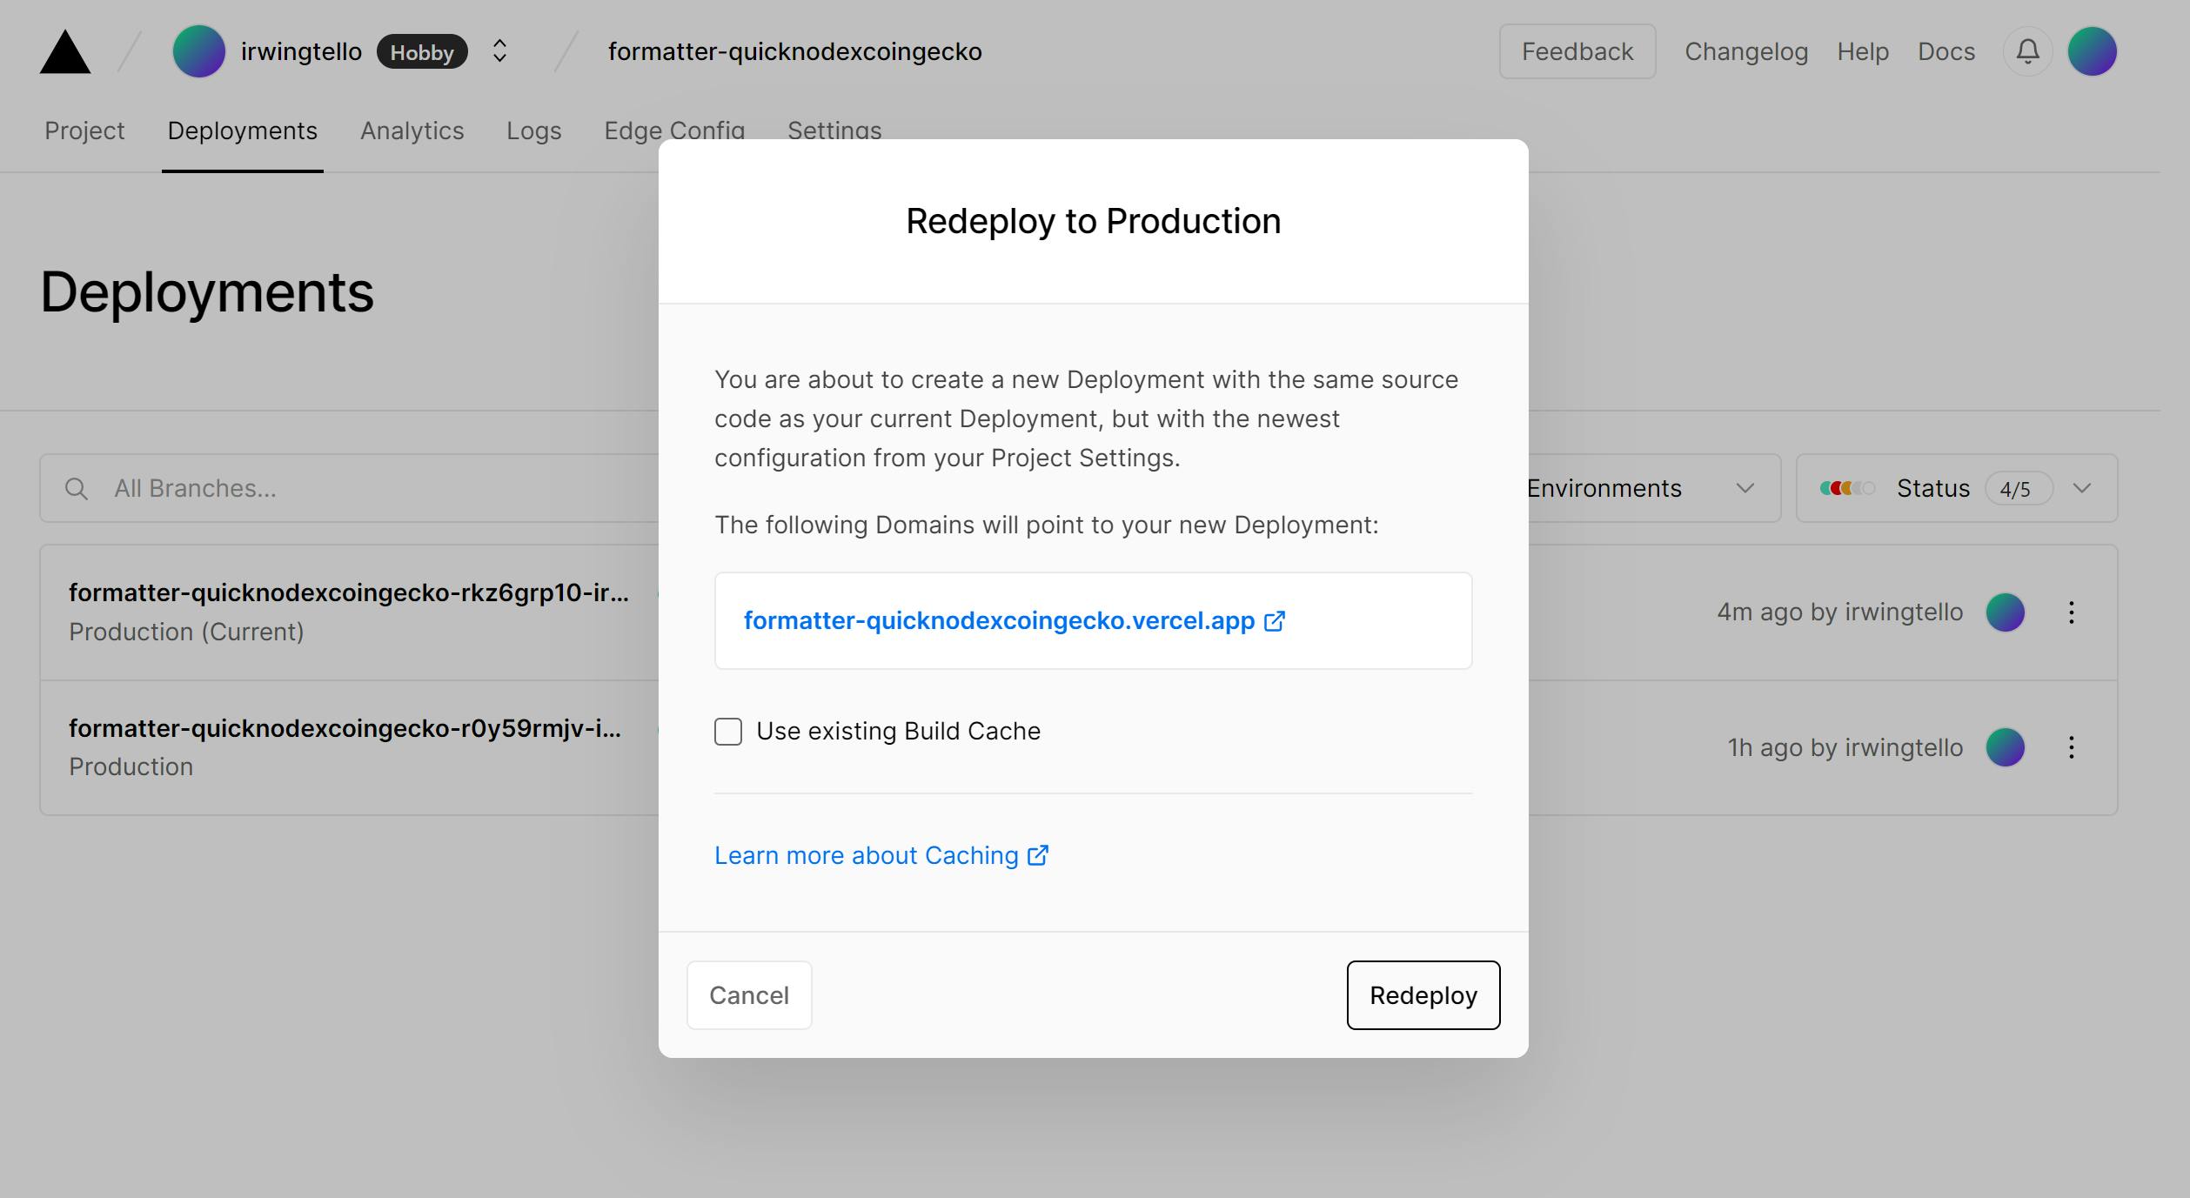Enable Use existing Build Cache checkbox
This screenshot has width=2190, height=1198.
pos(727,730)
